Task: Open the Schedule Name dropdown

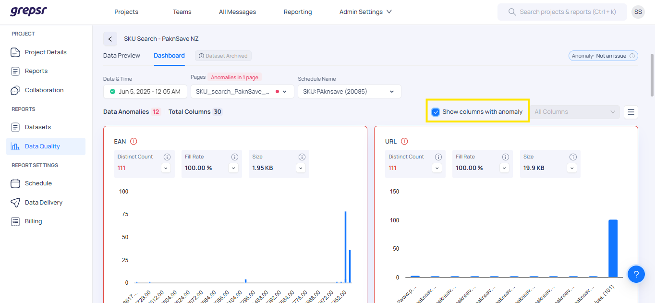Action: [349, 91]
